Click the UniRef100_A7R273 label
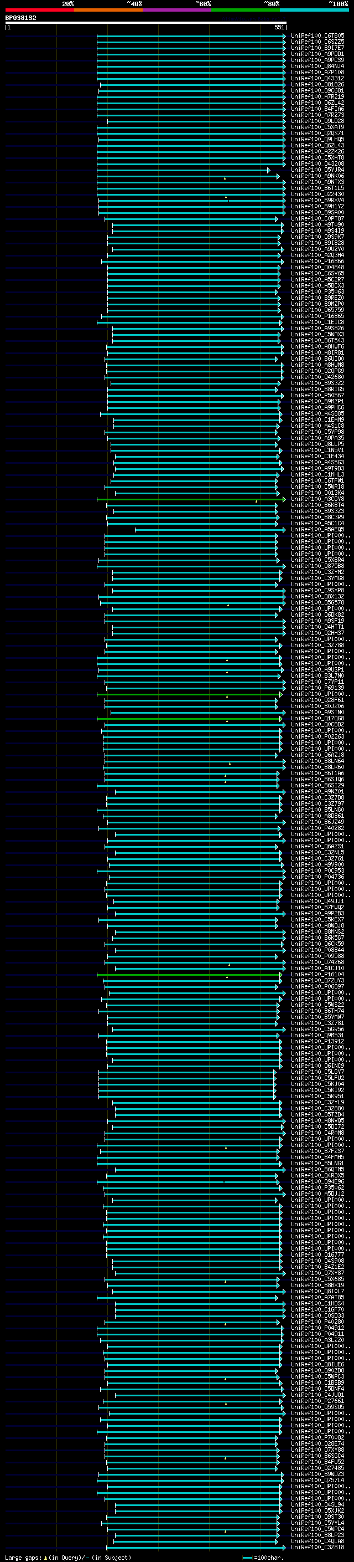 click(x=317, y=115)
